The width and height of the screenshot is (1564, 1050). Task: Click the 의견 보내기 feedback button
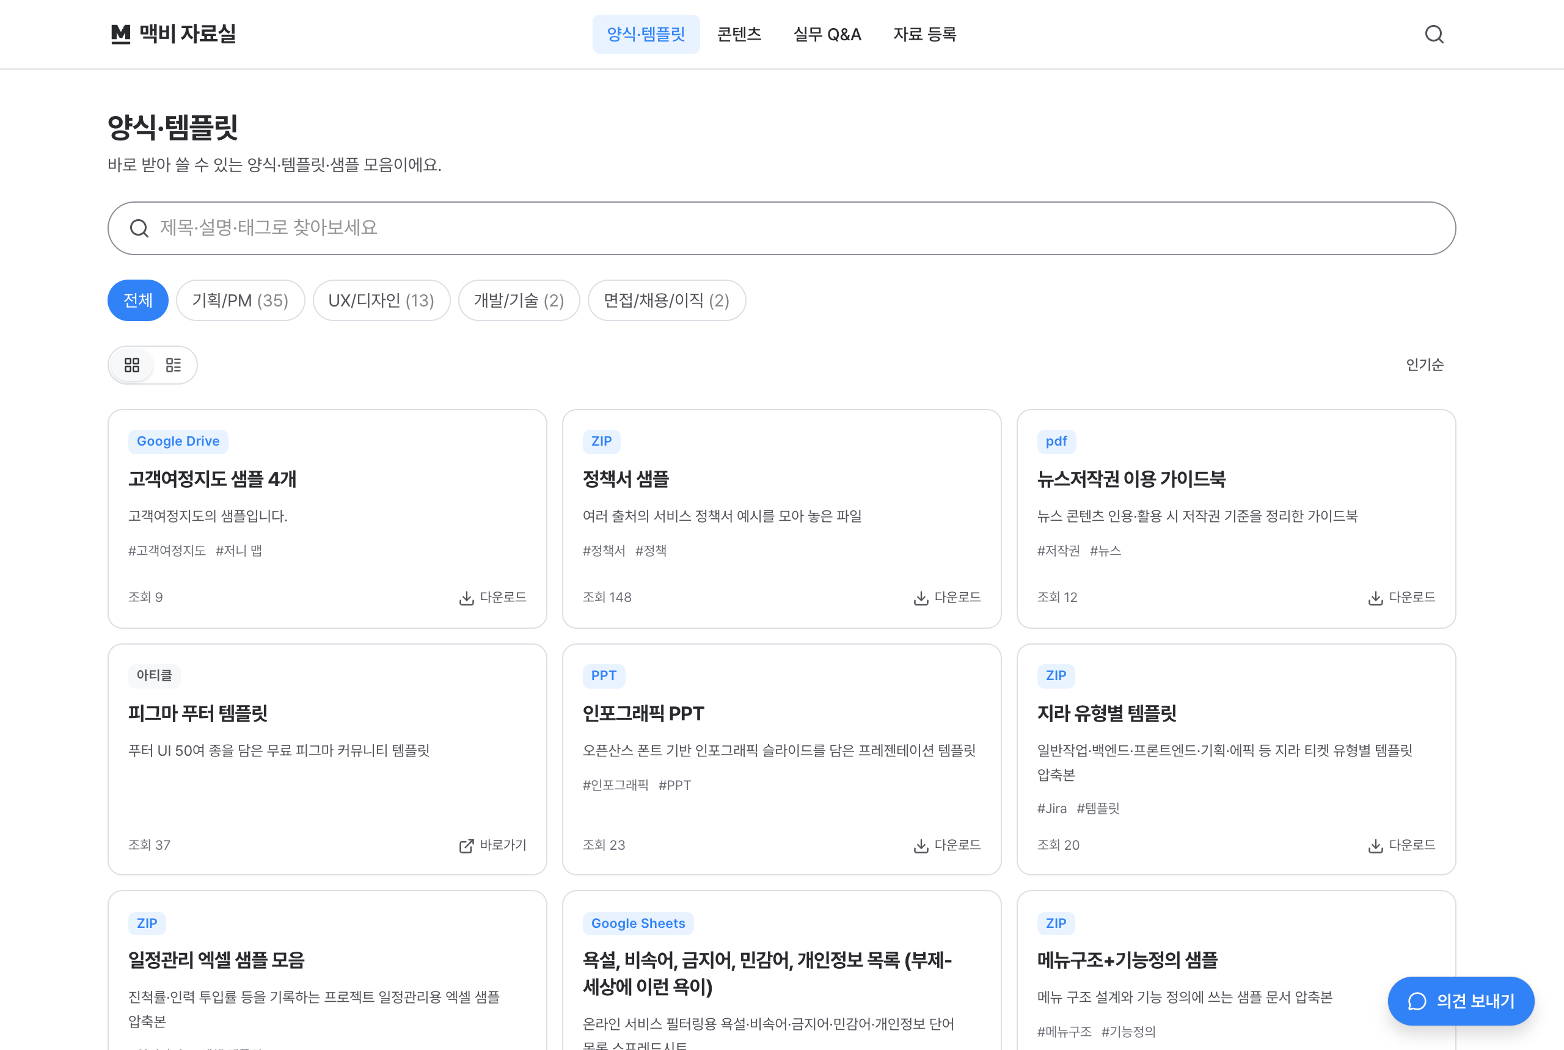coord(1461,1001)
